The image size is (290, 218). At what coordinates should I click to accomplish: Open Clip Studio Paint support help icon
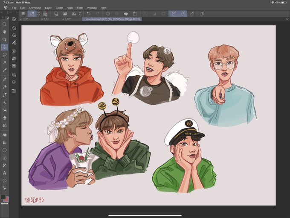[202, 14]
